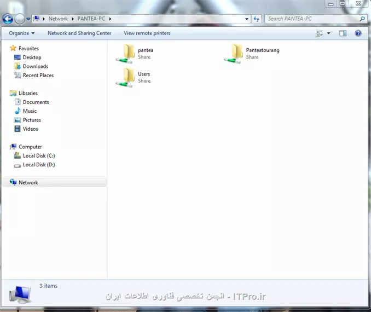
Task: Maximize the Explorer window
Action: point(343,3)
